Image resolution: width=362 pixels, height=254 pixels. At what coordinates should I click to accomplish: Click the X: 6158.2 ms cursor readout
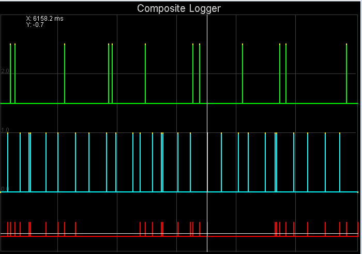coord(44,19)
